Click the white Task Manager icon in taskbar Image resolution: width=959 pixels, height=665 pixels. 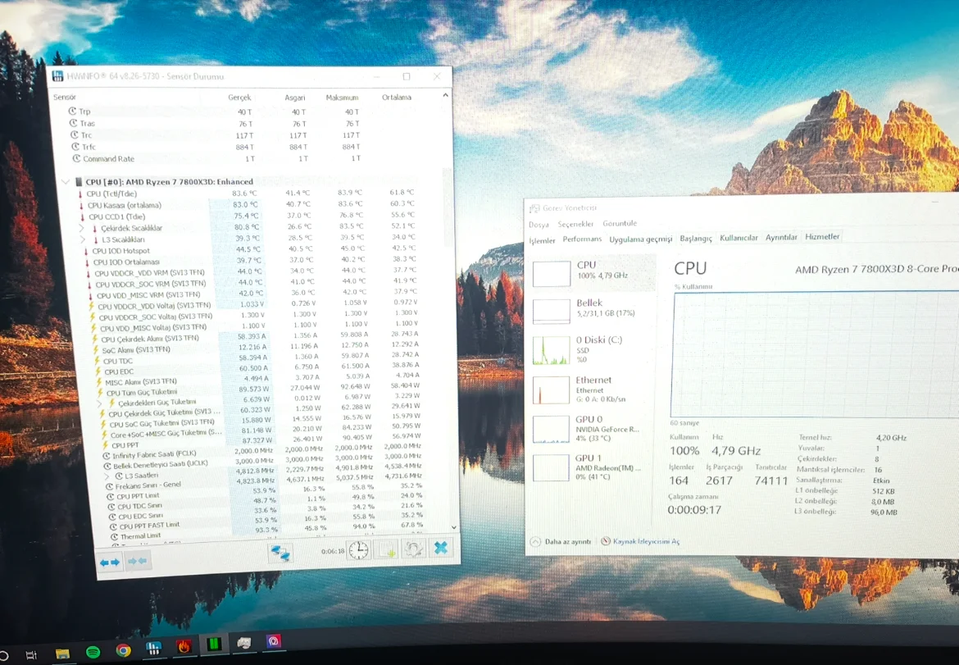[243, 642]
